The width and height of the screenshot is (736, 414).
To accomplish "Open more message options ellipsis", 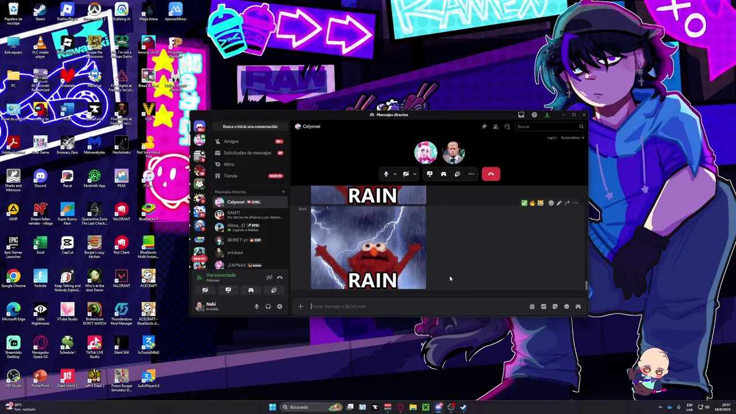I will point(575,203).
